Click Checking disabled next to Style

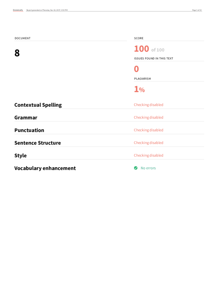149,155
